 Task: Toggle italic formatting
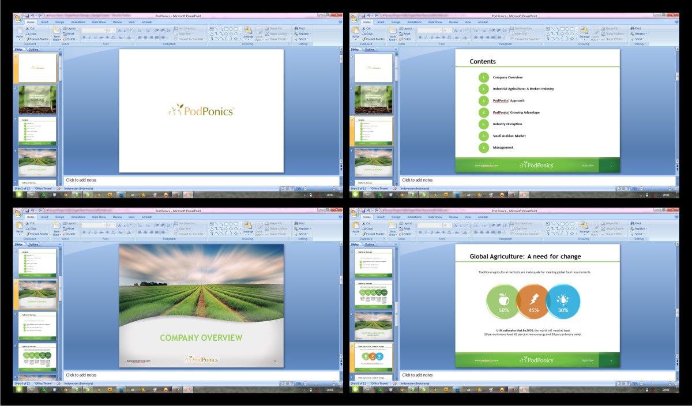point(89,37)
